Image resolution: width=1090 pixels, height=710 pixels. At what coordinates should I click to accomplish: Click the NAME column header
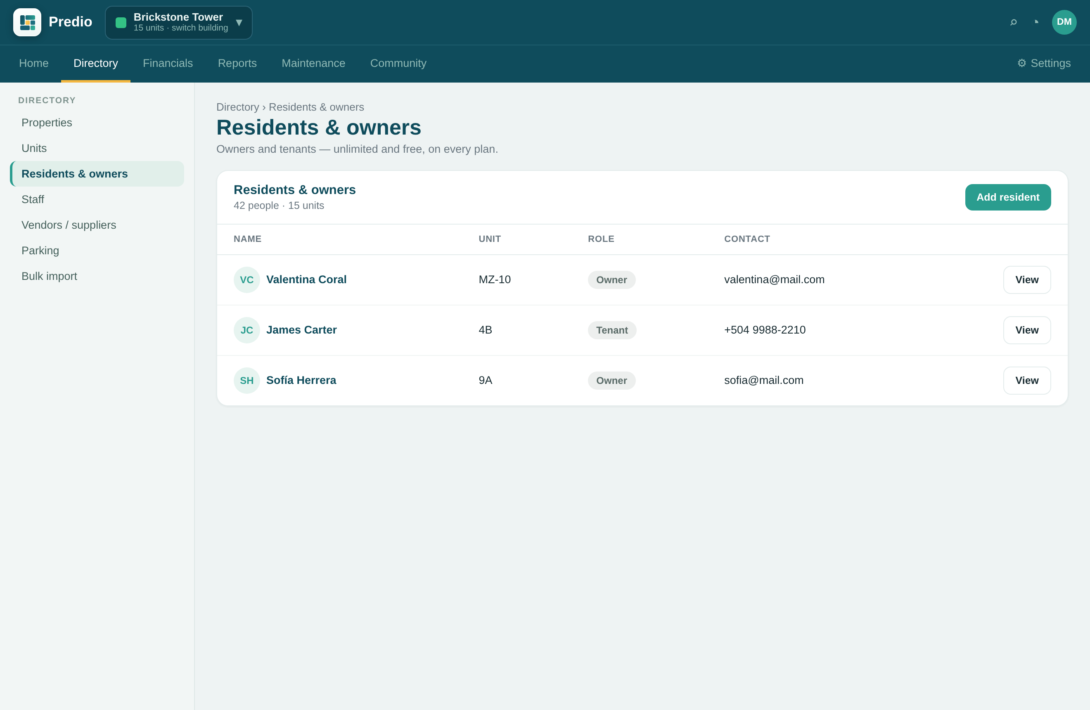click(247, 239)
